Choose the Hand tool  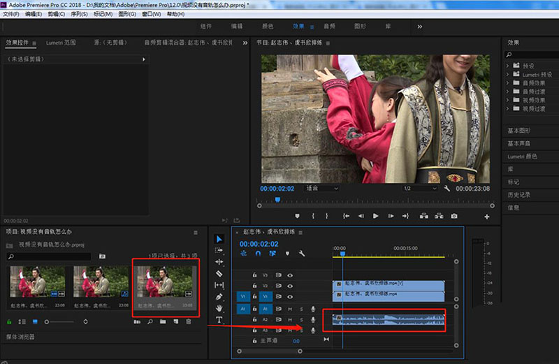pos(219,308)
